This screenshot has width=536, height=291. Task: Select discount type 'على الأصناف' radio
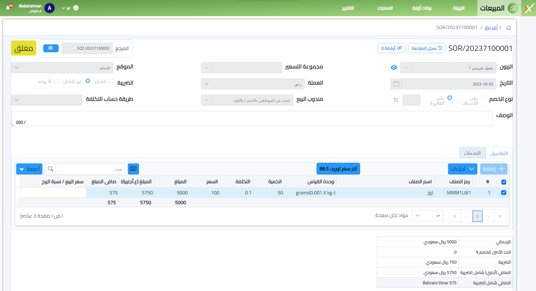(483, 98)
